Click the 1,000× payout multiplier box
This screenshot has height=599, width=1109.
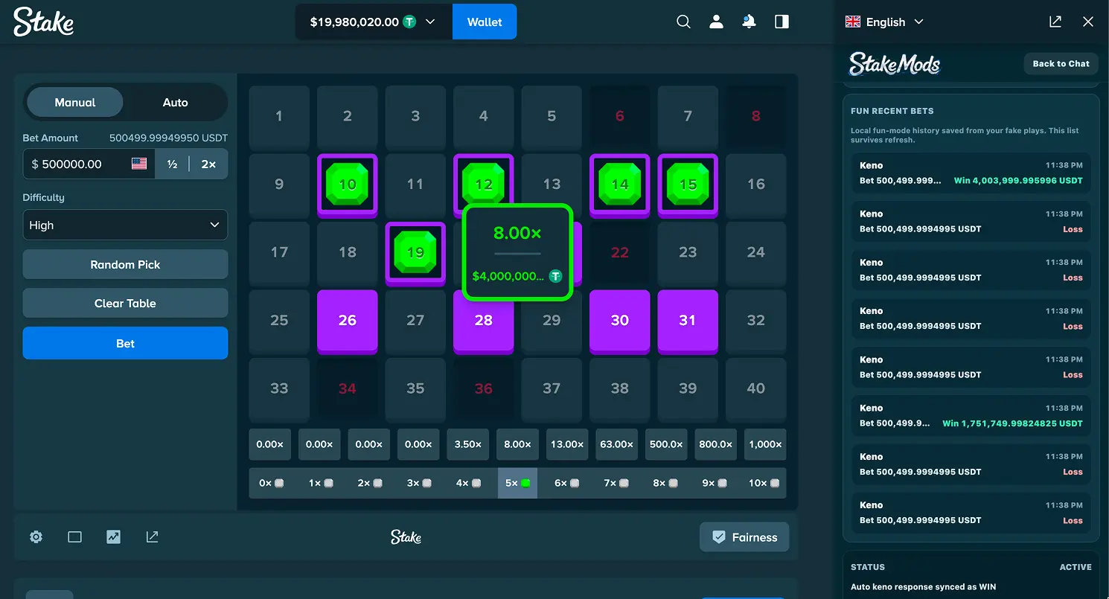pyautogui.click(x=765, y=444)
